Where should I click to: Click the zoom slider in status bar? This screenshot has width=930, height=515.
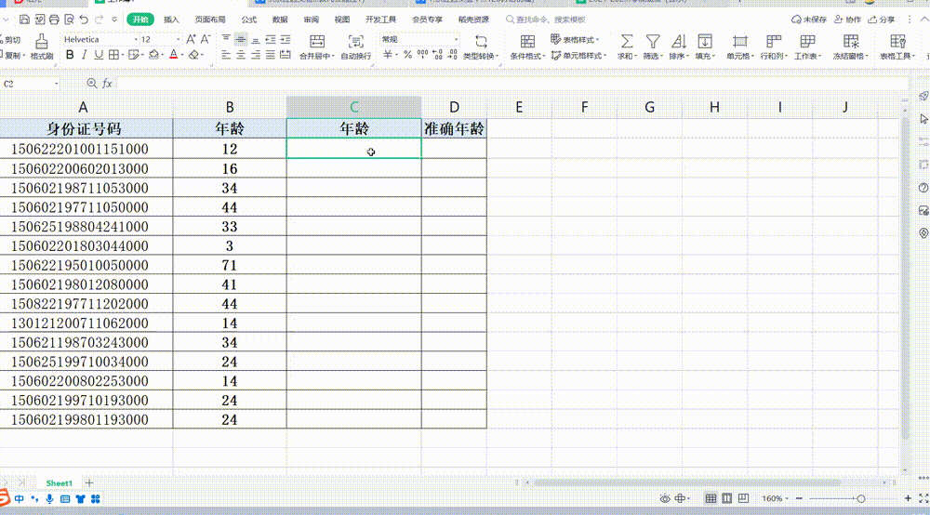(x=860, y=499)
